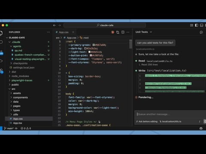The width and height of the screenshot is (206, 154).
Task: Collapse the .claude folder
Action: pyautogui.click(x=9, y=42)
